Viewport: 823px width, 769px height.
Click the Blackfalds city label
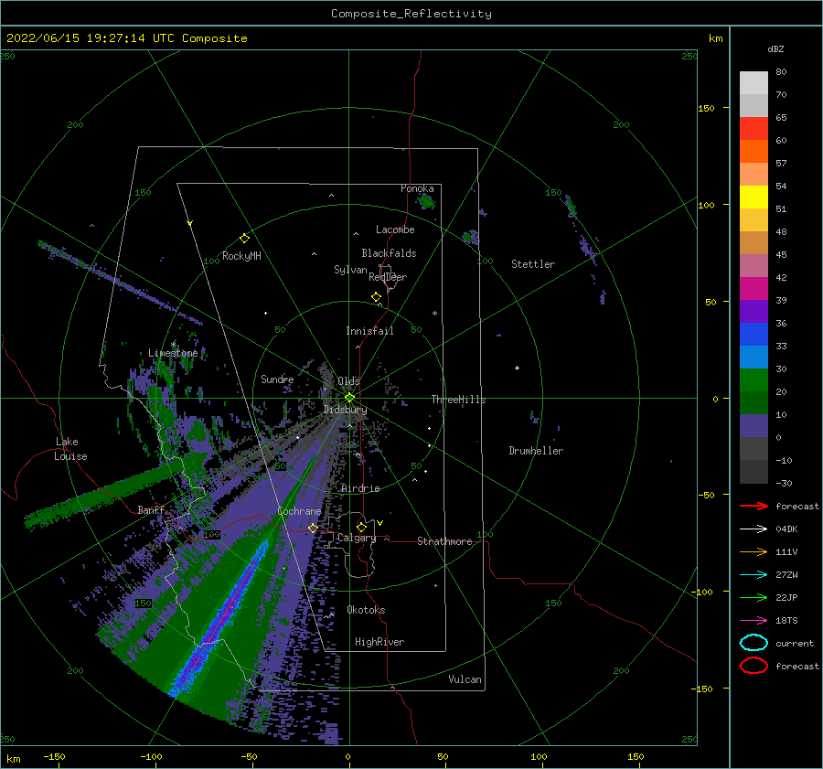(389, 253)
